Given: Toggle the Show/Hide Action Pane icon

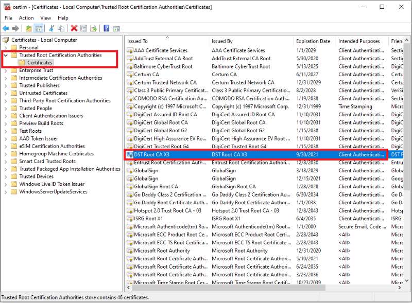Looking at the screenshot, I should [x=116, y=28].
